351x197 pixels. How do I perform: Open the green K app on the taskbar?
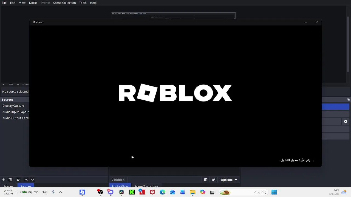coord(132,192)
